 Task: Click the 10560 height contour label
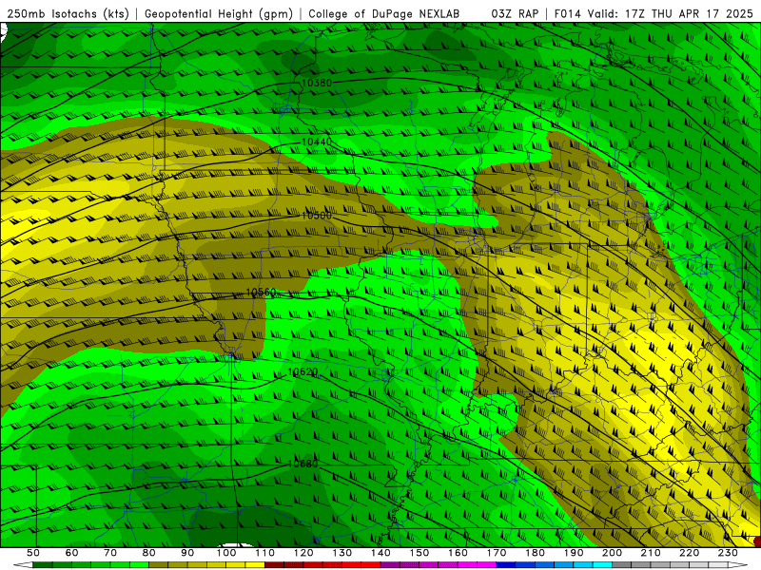point(261,293)
